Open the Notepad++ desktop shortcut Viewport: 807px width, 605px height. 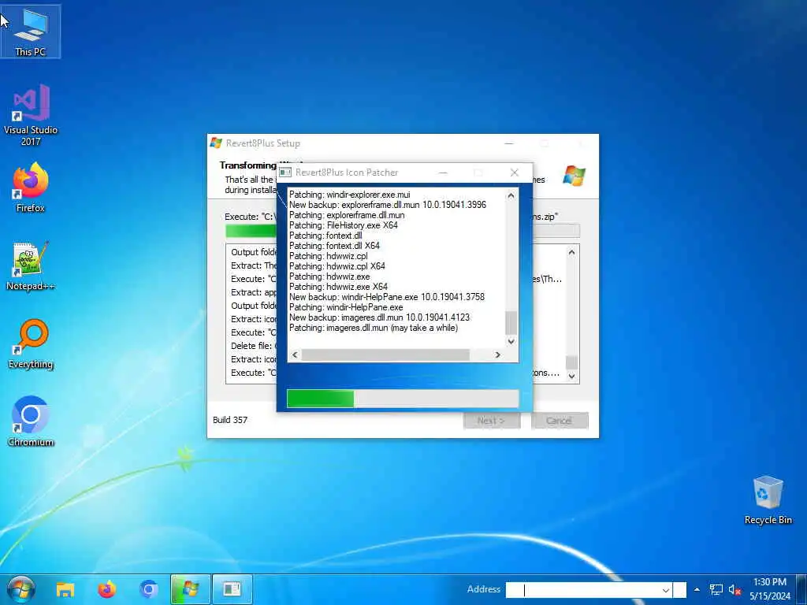click(x=31, y=266)
